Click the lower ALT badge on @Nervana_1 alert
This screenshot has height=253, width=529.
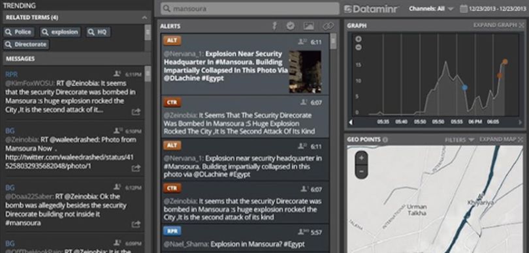click(172, 145)
